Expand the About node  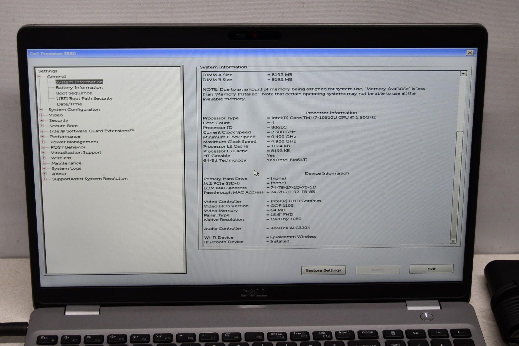coord(45,174)
